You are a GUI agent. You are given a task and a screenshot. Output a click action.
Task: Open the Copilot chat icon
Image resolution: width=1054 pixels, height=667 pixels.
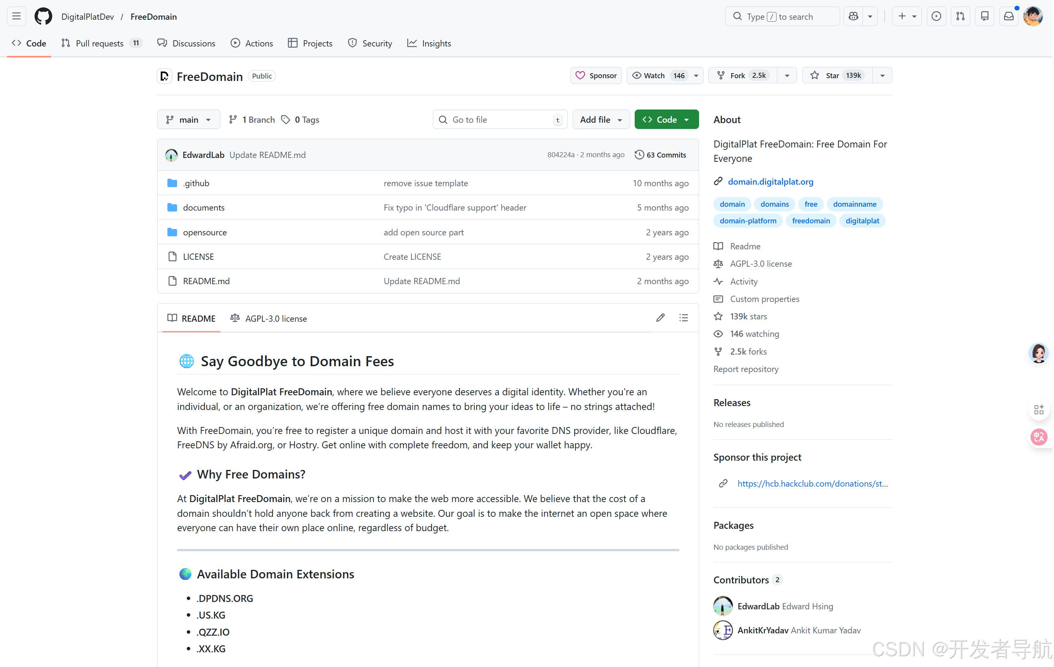tap(853, 16)
